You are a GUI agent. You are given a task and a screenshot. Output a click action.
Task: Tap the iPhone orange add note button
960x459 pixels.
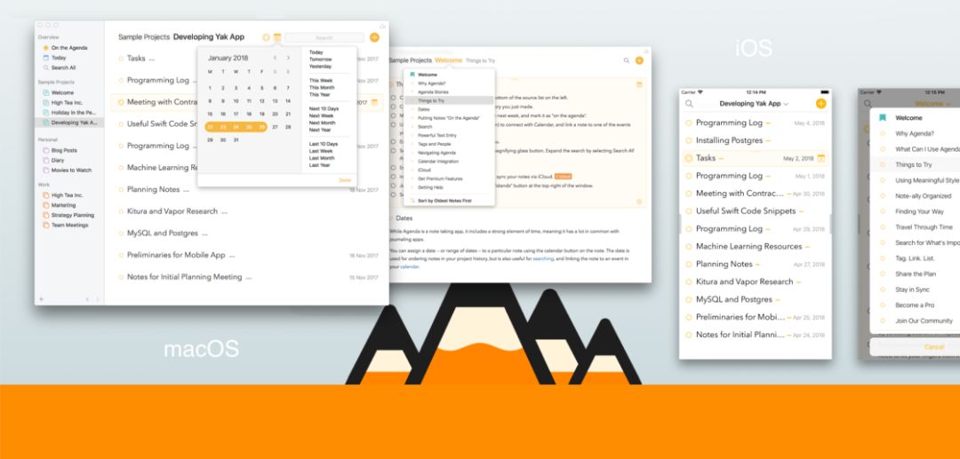pyautogui.click(x=821, y=103)
